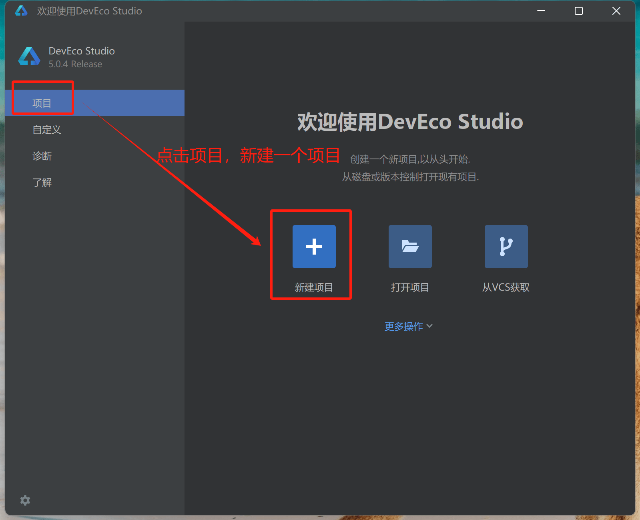
Task: Close the DevEco Studio welcome window
Action: coord(616,11)
